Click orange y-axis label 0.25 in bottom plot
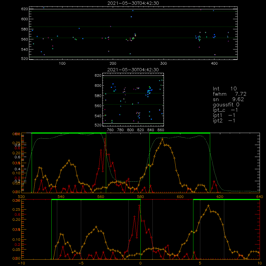 click(x=16, y=210)
